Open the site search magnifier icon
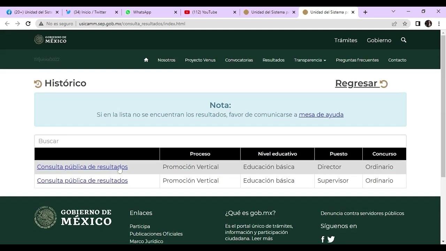Screen dimensions: 446x251 403,40
